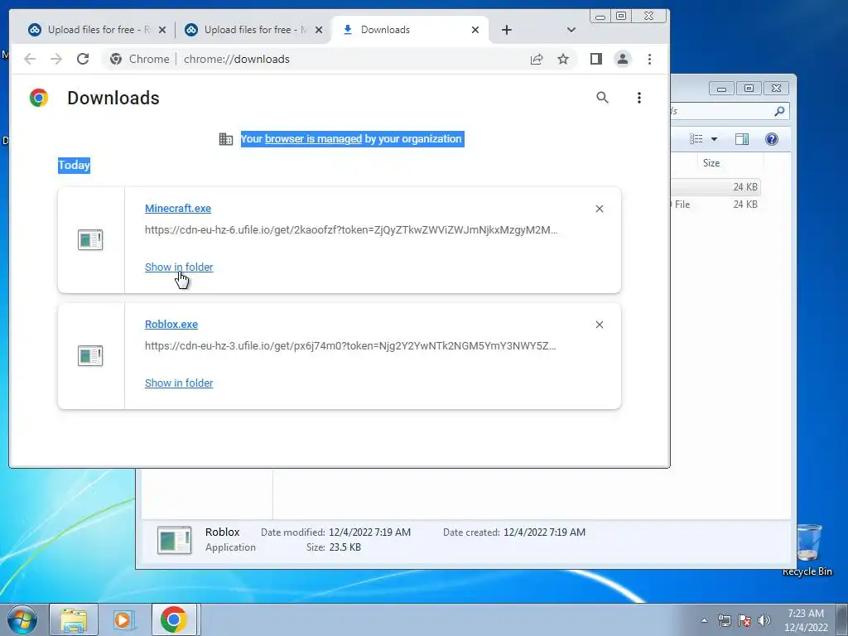Click the Roblox.exe ufile.io source URL
Screen dimensions: 848x636
pos(350,345)
